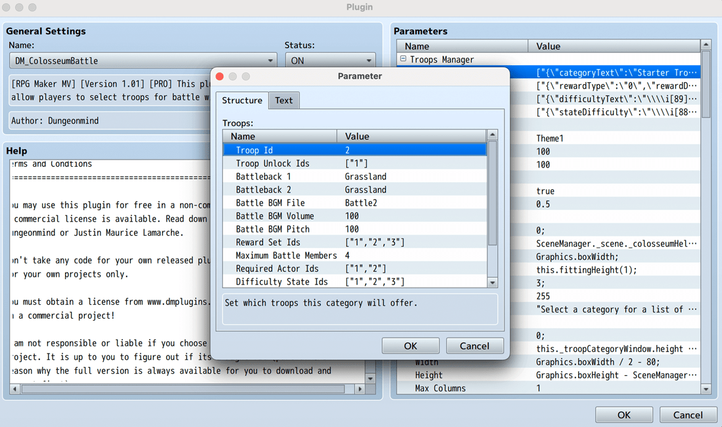Click the plugin description text box
Image resolution: width=722 pixels, height=427 pixels.
click(110, 90)
